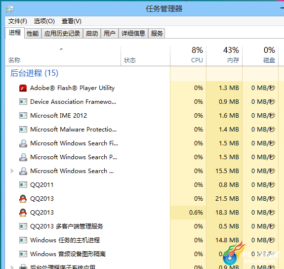Click the Microsoft IME 2012 process icon

tap(23, 116)
